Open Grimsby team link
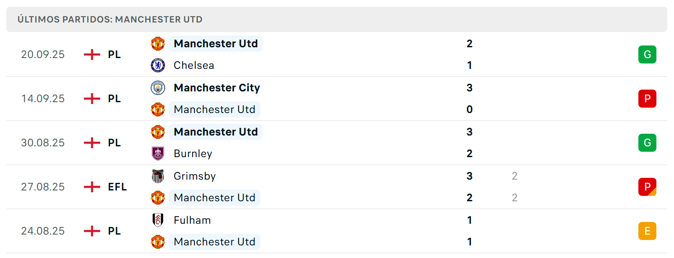The image size is (674, 258). (x=194, y=176)
